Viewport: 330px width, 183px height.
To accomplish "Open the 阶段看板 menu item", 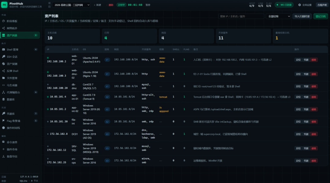I will [x=20, y=21].
